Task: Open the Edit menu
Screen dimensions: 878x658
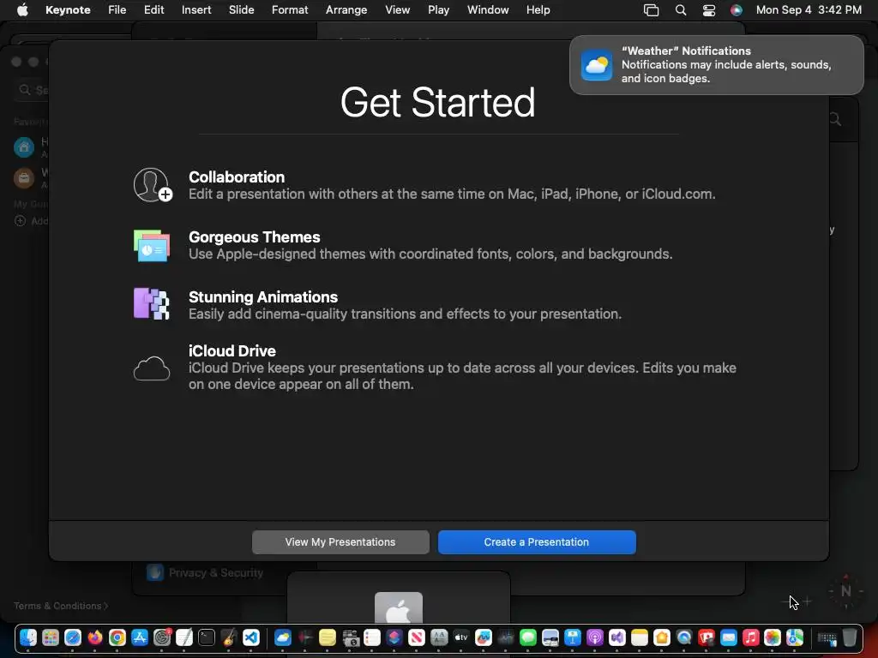Action: pos(154,9)
